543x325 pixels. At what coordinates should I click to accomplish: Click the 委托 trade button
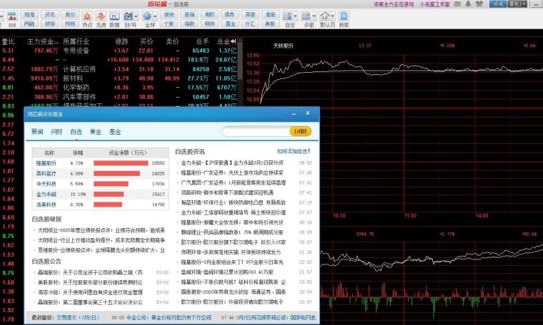[514, 4]
